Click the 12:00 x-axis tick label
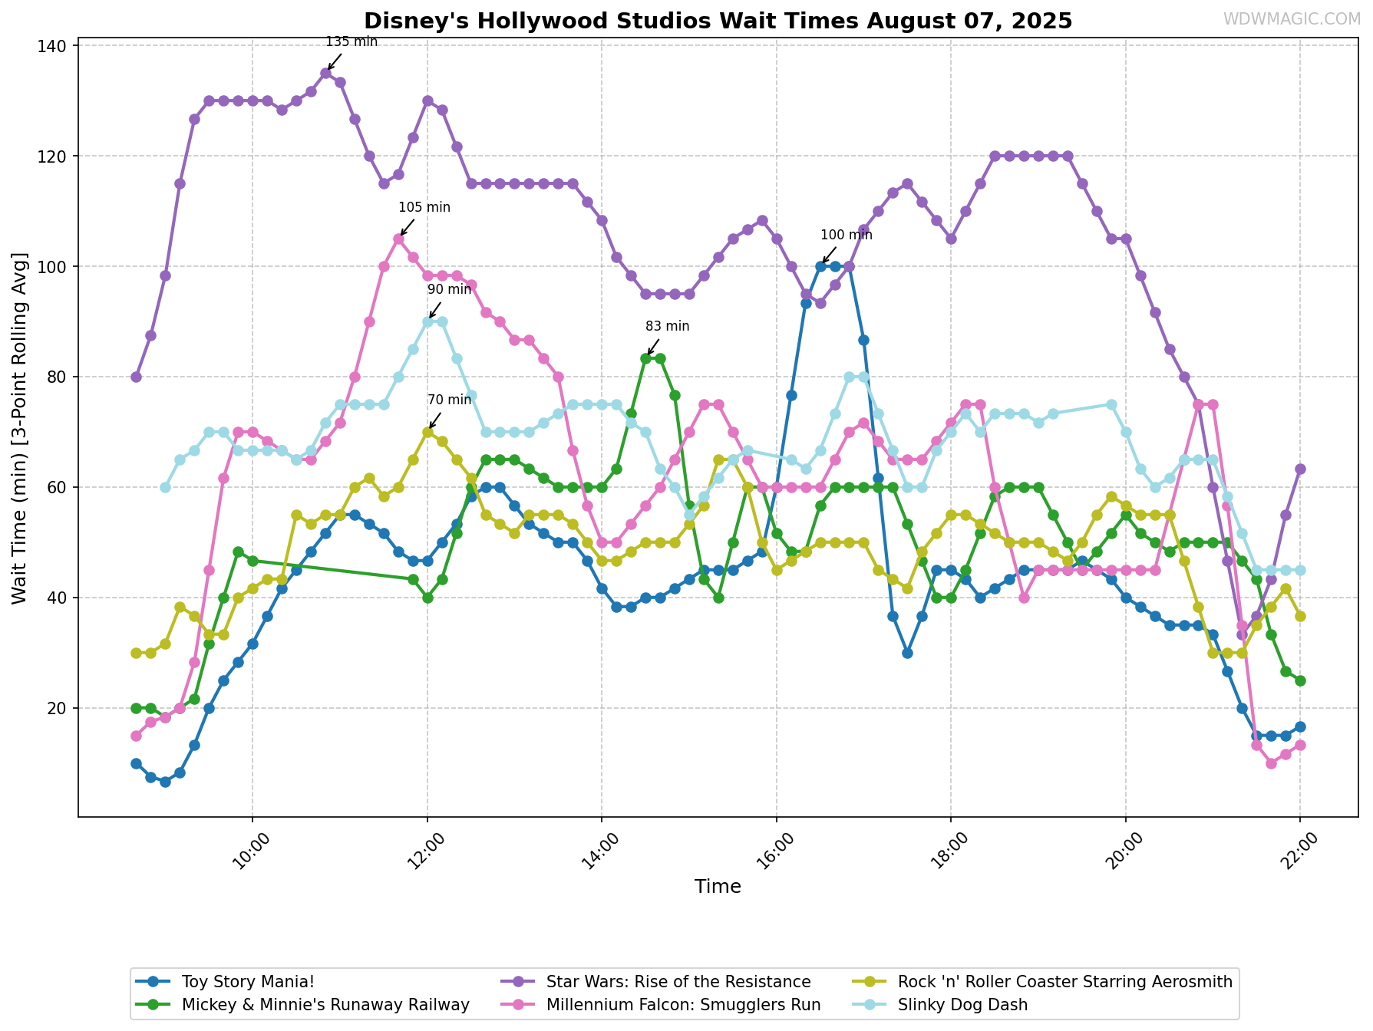The image size is (1373, 1031). [425, 851]
